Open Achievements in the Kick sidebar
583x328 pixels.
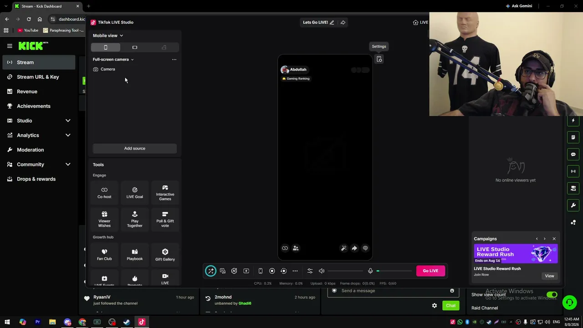click(39, 106)
